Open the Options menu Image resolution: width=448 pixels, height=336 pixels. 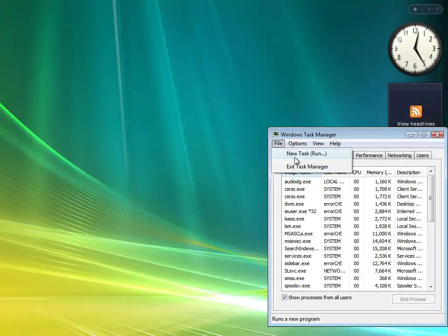(x=297, y=143)
